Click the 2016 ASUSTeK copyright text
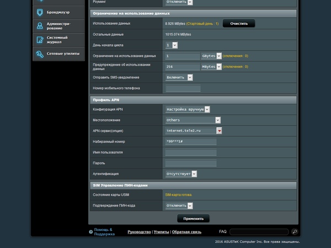This screenshot has width=331, height=248. (257, 242)
